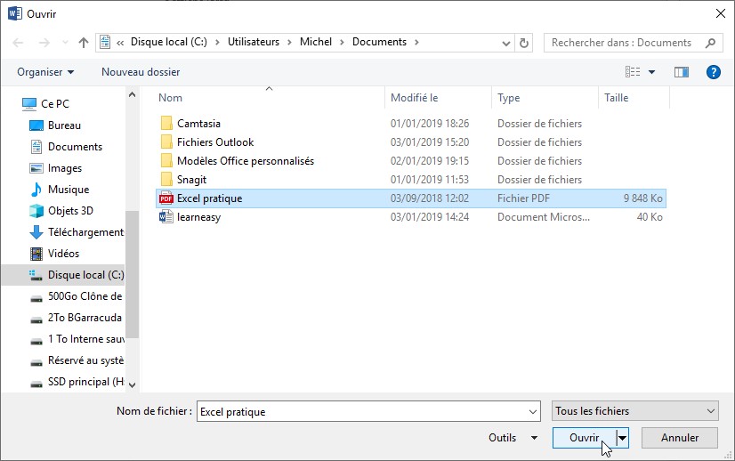735x461 pixels.
Task: Select the learneasy Word document
Action: [198, 217]
